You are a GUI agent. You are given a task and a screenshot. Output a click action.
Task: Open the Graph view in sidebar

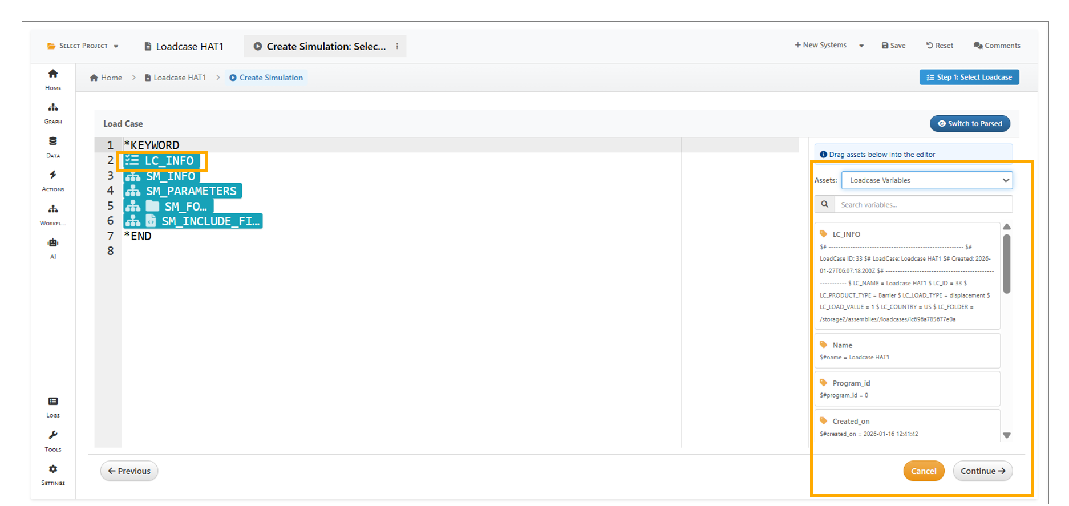pyautogui.click(x=53, y=112)
